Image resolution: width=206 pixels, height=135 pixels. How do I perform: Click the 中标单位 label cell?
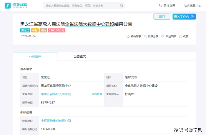[x=30, y=121]
